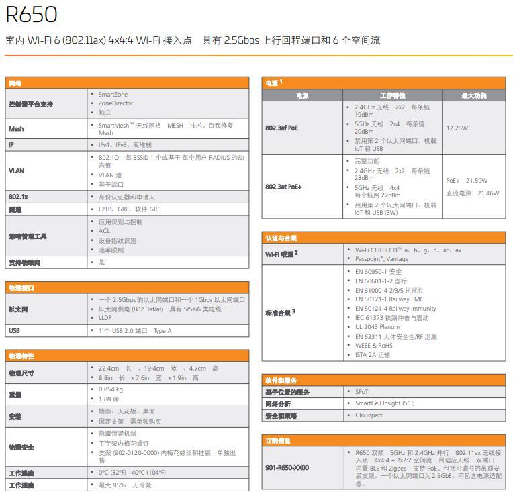Viewport: 513px width, 492px height.
Task: Select the 完整功能 entry
Action: [367, 161]
